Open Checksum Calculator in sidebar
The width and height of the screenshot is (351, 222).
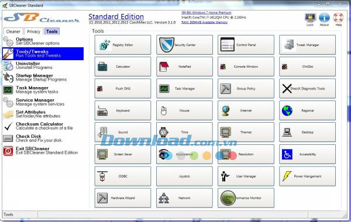tap(43, 126)
